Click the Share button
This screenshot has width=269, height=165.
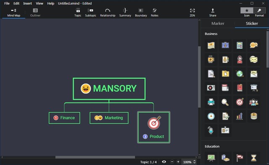pos(213,13)
